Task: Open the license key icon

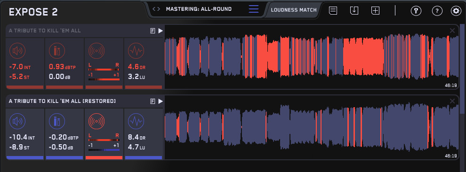Action: 416,11
